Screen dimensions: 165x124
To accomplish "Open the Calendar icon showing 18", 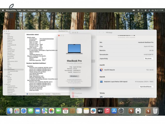I will (65, 111).
